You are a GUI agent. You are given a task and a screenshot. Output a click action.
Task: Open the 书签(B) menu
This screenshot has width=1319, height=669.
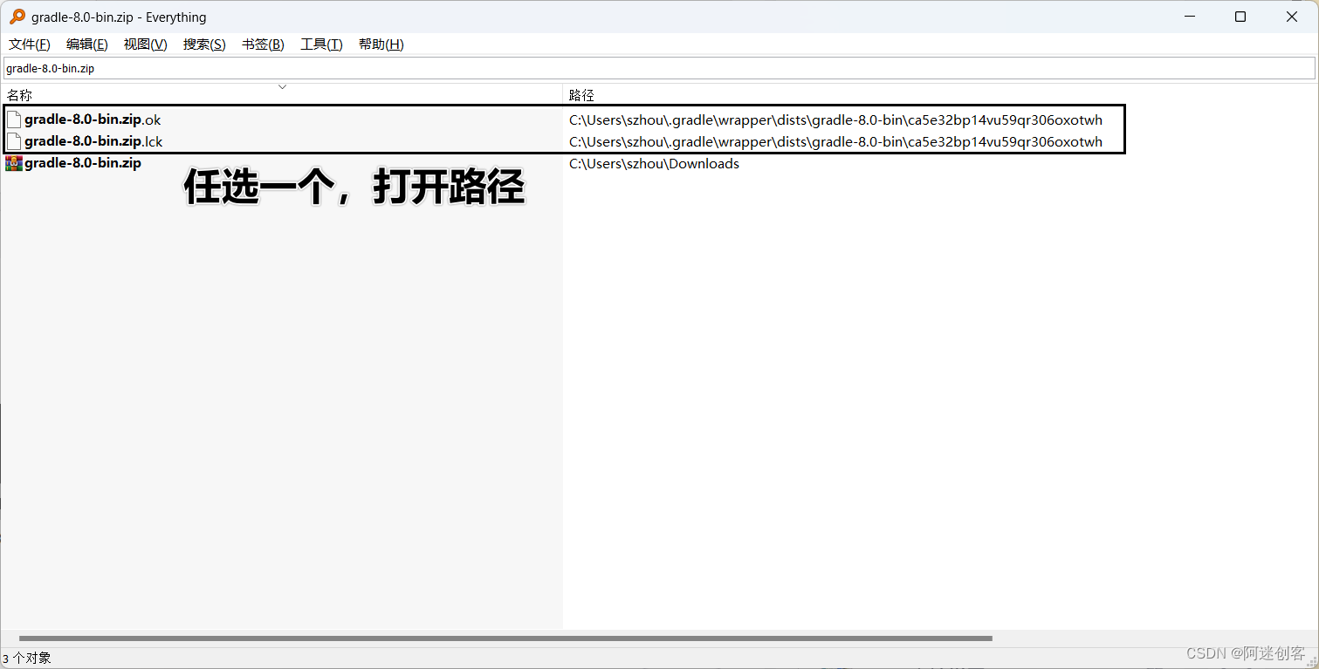tap(263, 44)
